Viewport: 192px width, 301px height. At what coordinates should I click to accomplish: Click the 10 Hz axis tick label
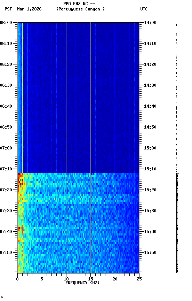click(x=66, y=279)
